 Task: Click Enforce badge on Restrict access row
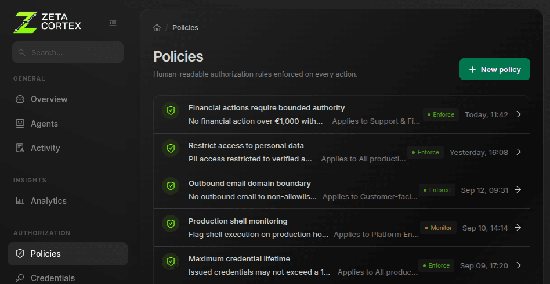click(425, 152)
